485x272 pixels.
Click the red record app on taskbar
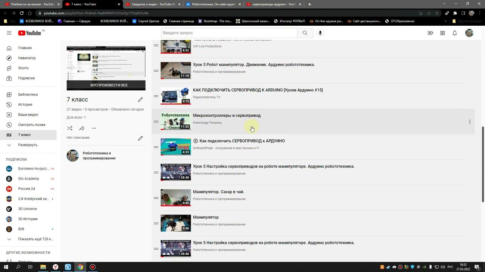tap(92, 267)
